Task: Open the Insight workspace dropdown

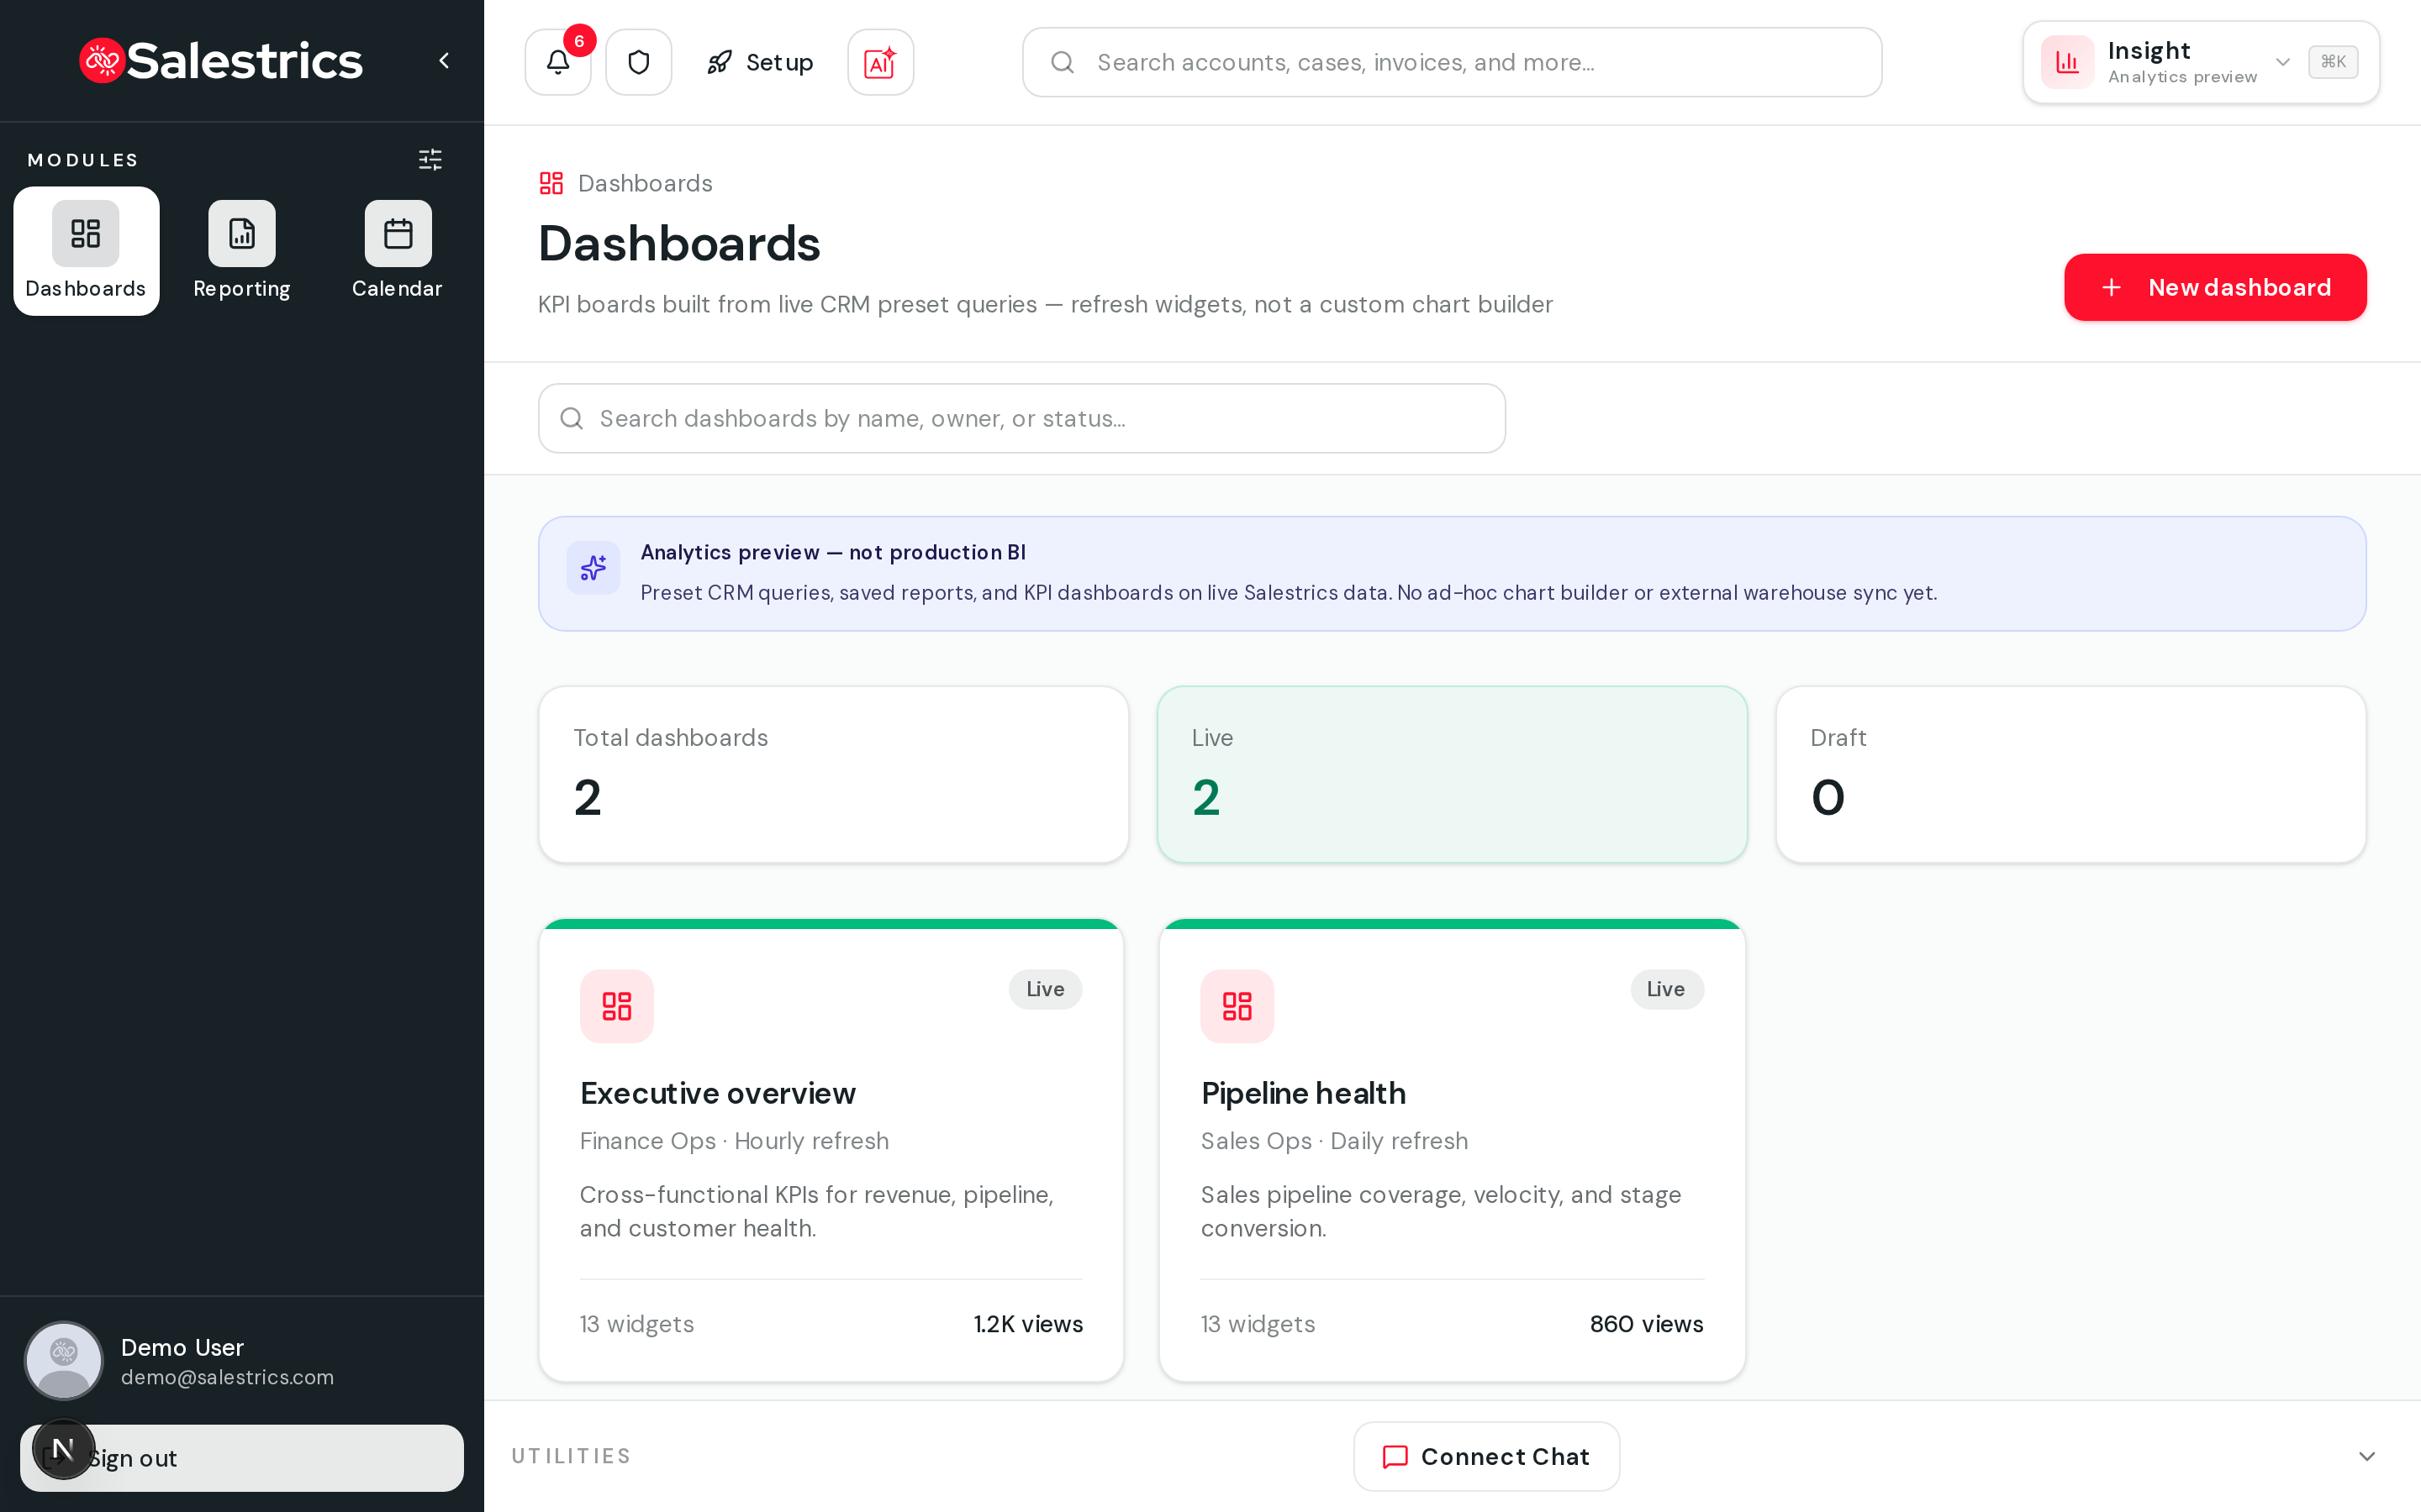Action: [x=2201, y=62]
